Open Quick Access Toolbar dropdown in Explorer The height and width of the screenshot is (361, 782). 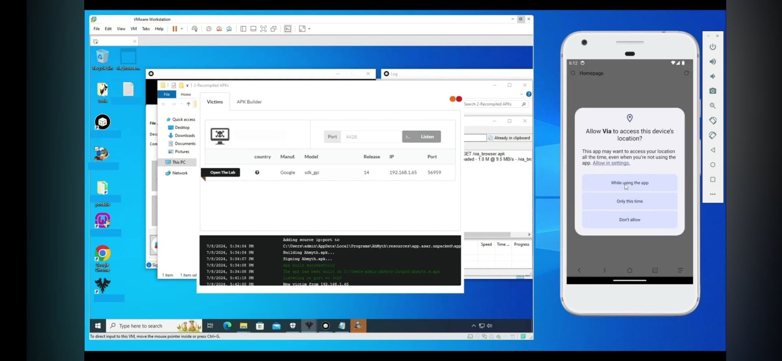(187, 85)
